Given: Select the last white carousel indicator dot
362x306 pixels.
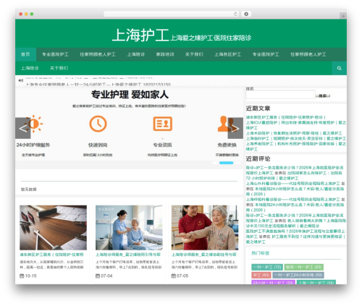Looking at the screenshot, I should pyautogui.click(x=237, y=163).
